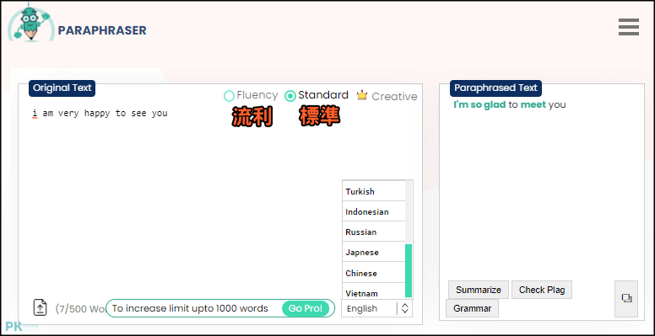The height and width of the screenshot is (336, 655).
Task: Click the Check Plag button
Action: coord(542,290)
